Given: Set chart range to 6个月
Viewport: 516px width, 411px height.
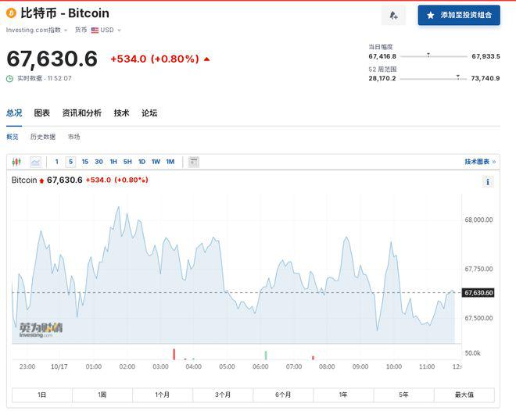Looking at the screenshot, I should (283, 395).
